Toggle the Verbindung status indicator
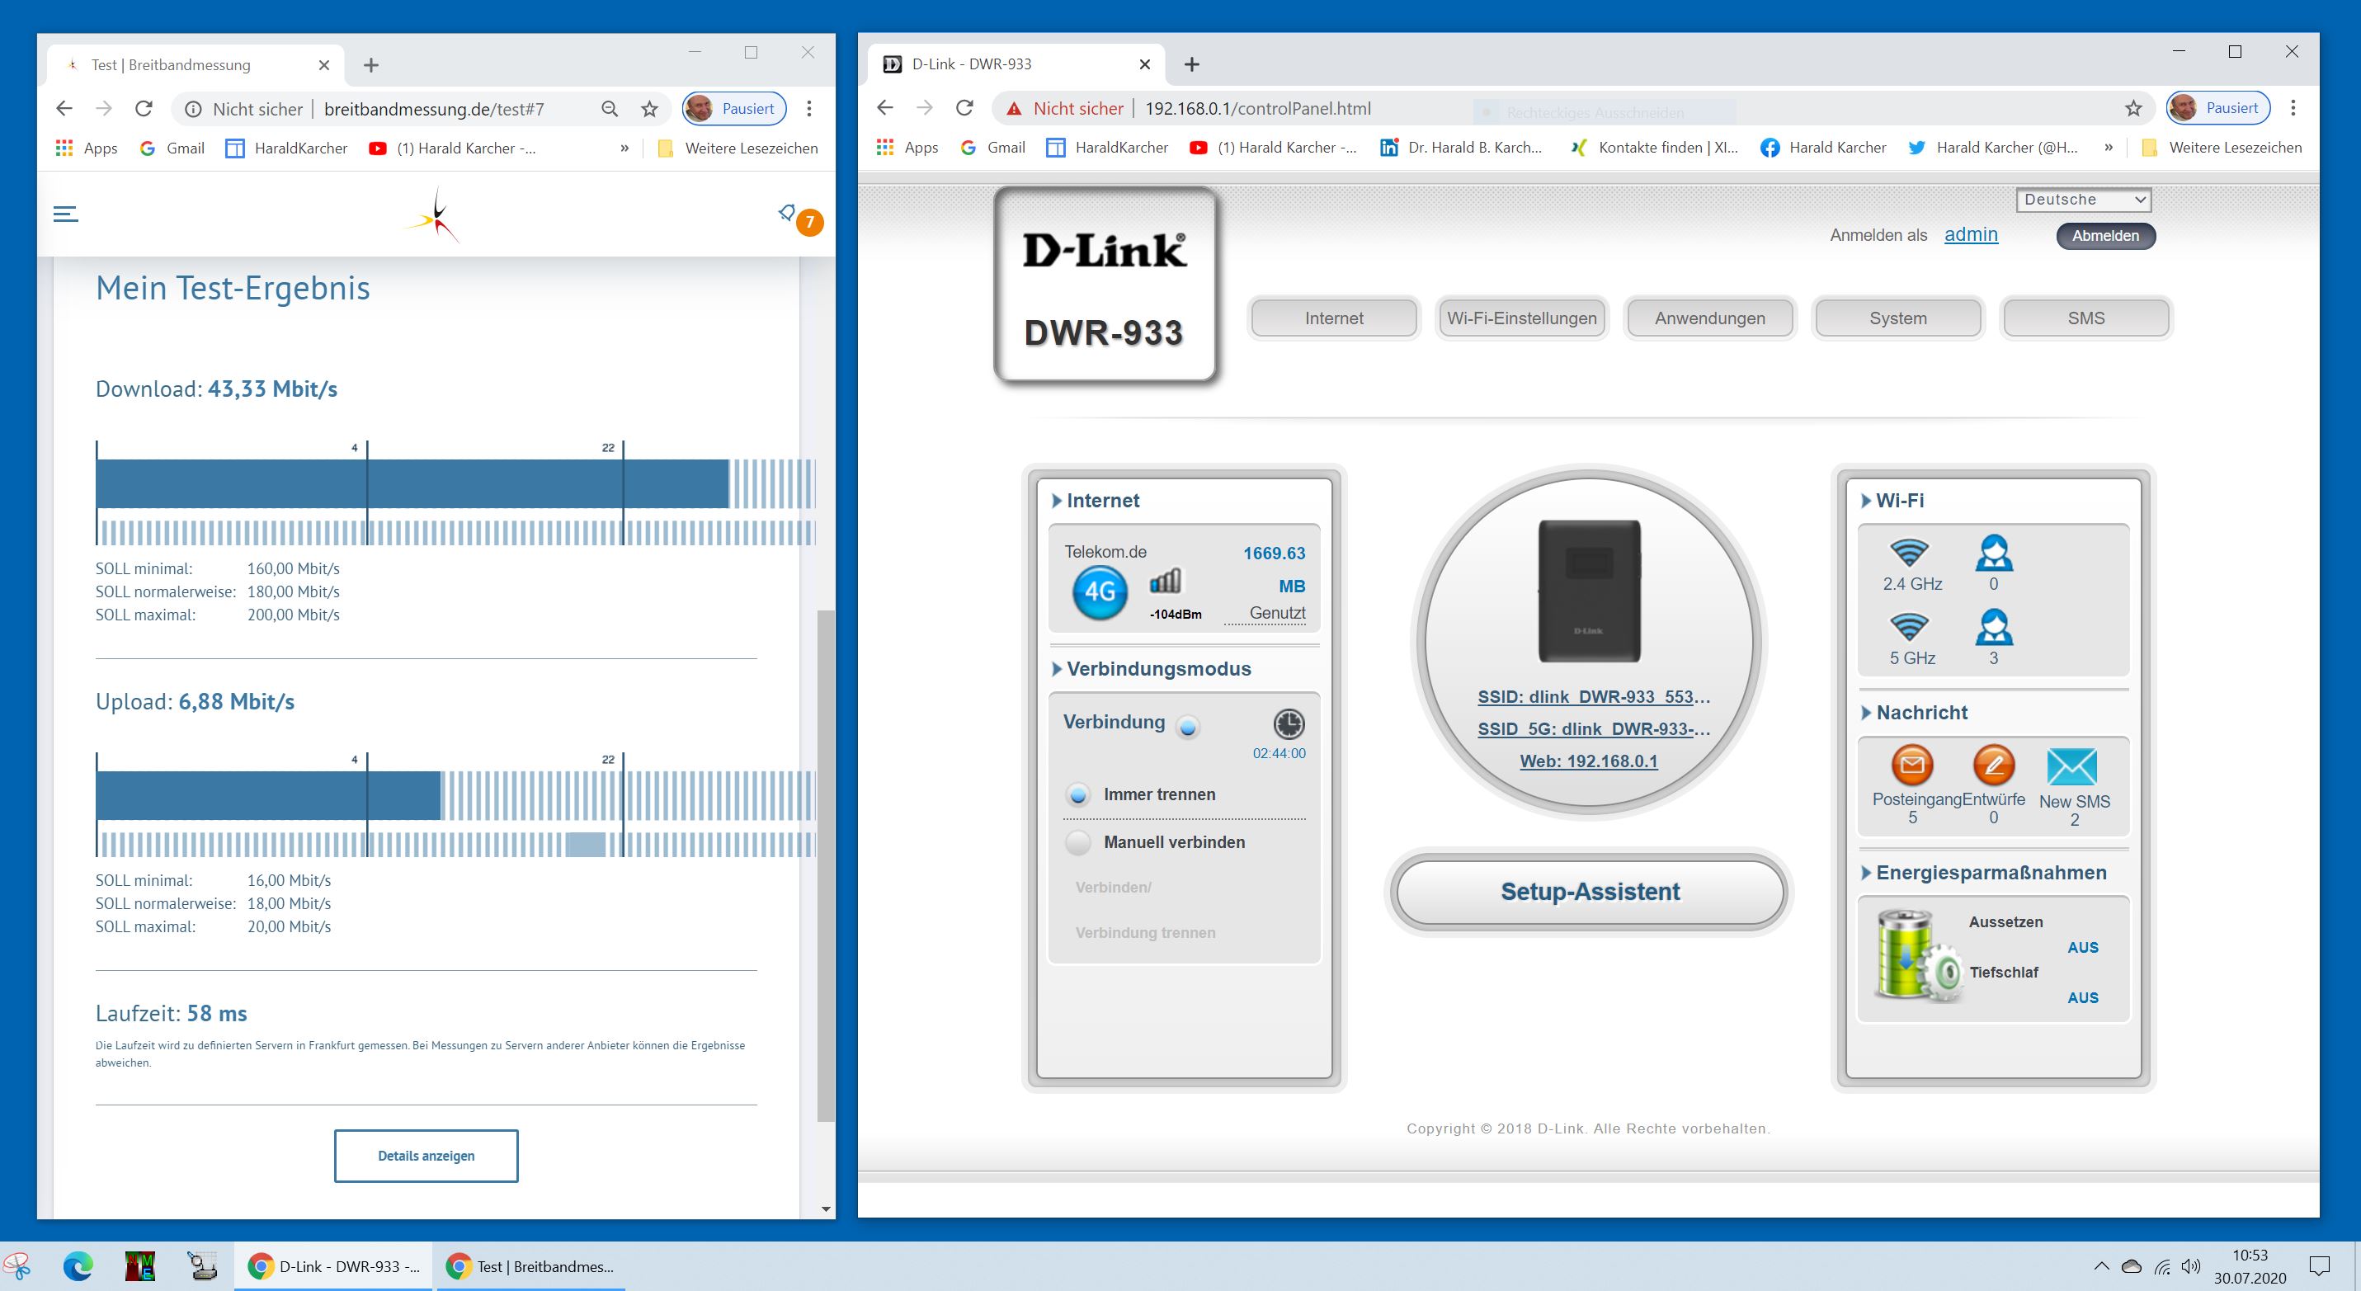2361x1291 pixels. [1189, 728]
